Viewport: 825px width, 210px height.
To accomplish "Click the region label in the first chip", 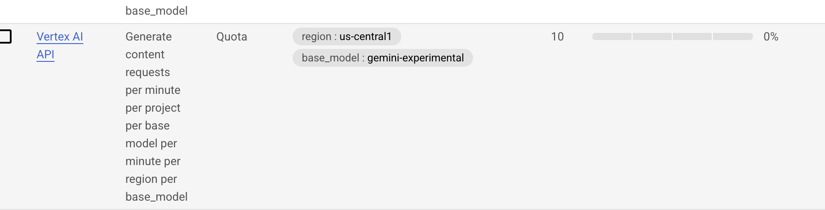I will 316,36.
